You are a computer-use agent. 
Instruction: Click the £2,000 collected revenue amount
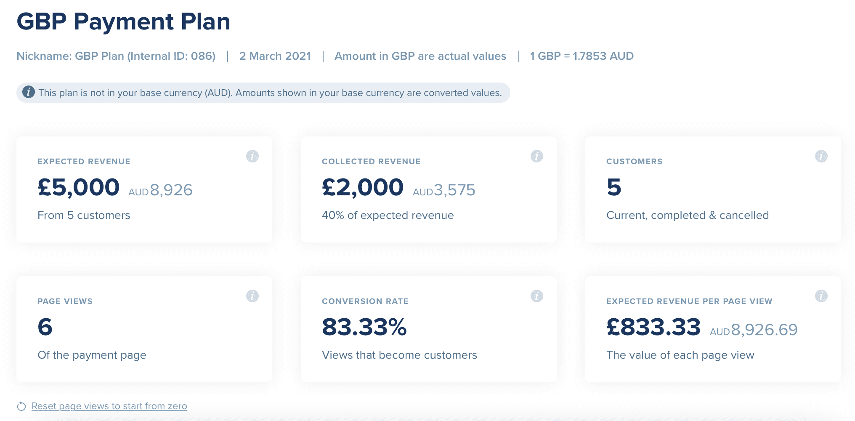pos(363,187)
